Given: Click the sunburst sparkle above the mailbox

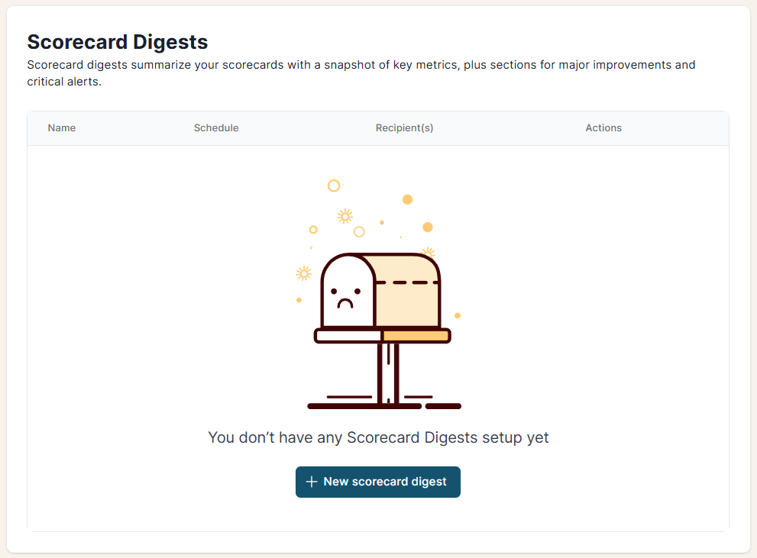Looking at the screenshot, I should (345, 216).
